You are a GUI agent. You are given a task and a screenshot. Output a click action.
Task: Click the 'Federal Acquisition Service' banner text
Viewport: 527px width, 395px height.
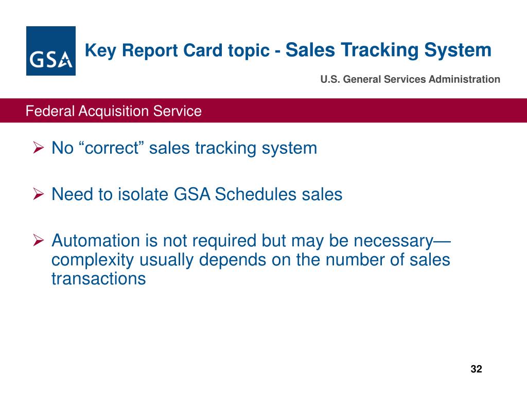click(x=114, y=111)
